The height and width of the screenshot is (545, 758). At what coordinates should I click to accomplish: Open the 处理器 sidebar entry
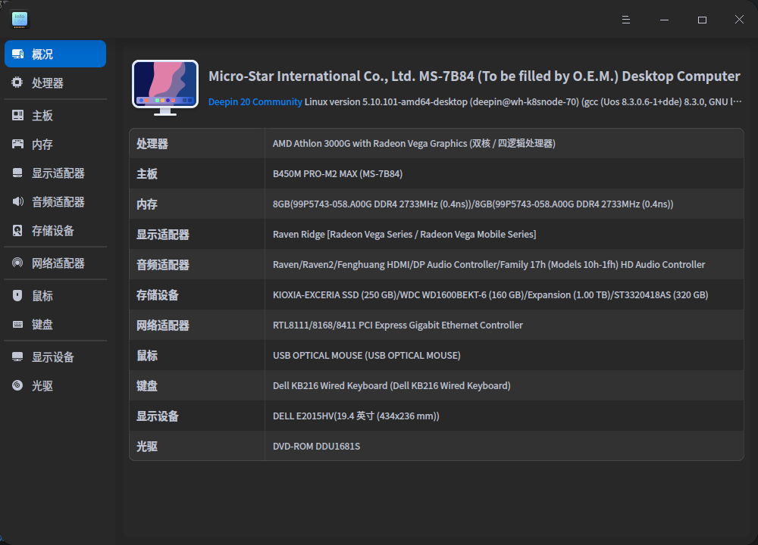pos(55,83)
